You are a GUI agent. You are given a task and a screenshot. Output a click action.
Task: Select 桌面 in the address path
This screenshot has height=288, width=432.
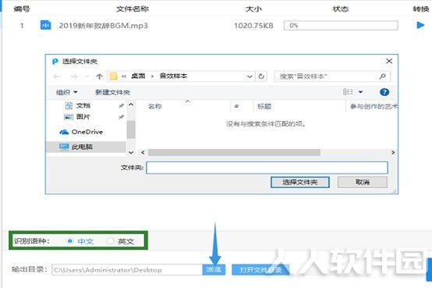click(x=138, y=76)
